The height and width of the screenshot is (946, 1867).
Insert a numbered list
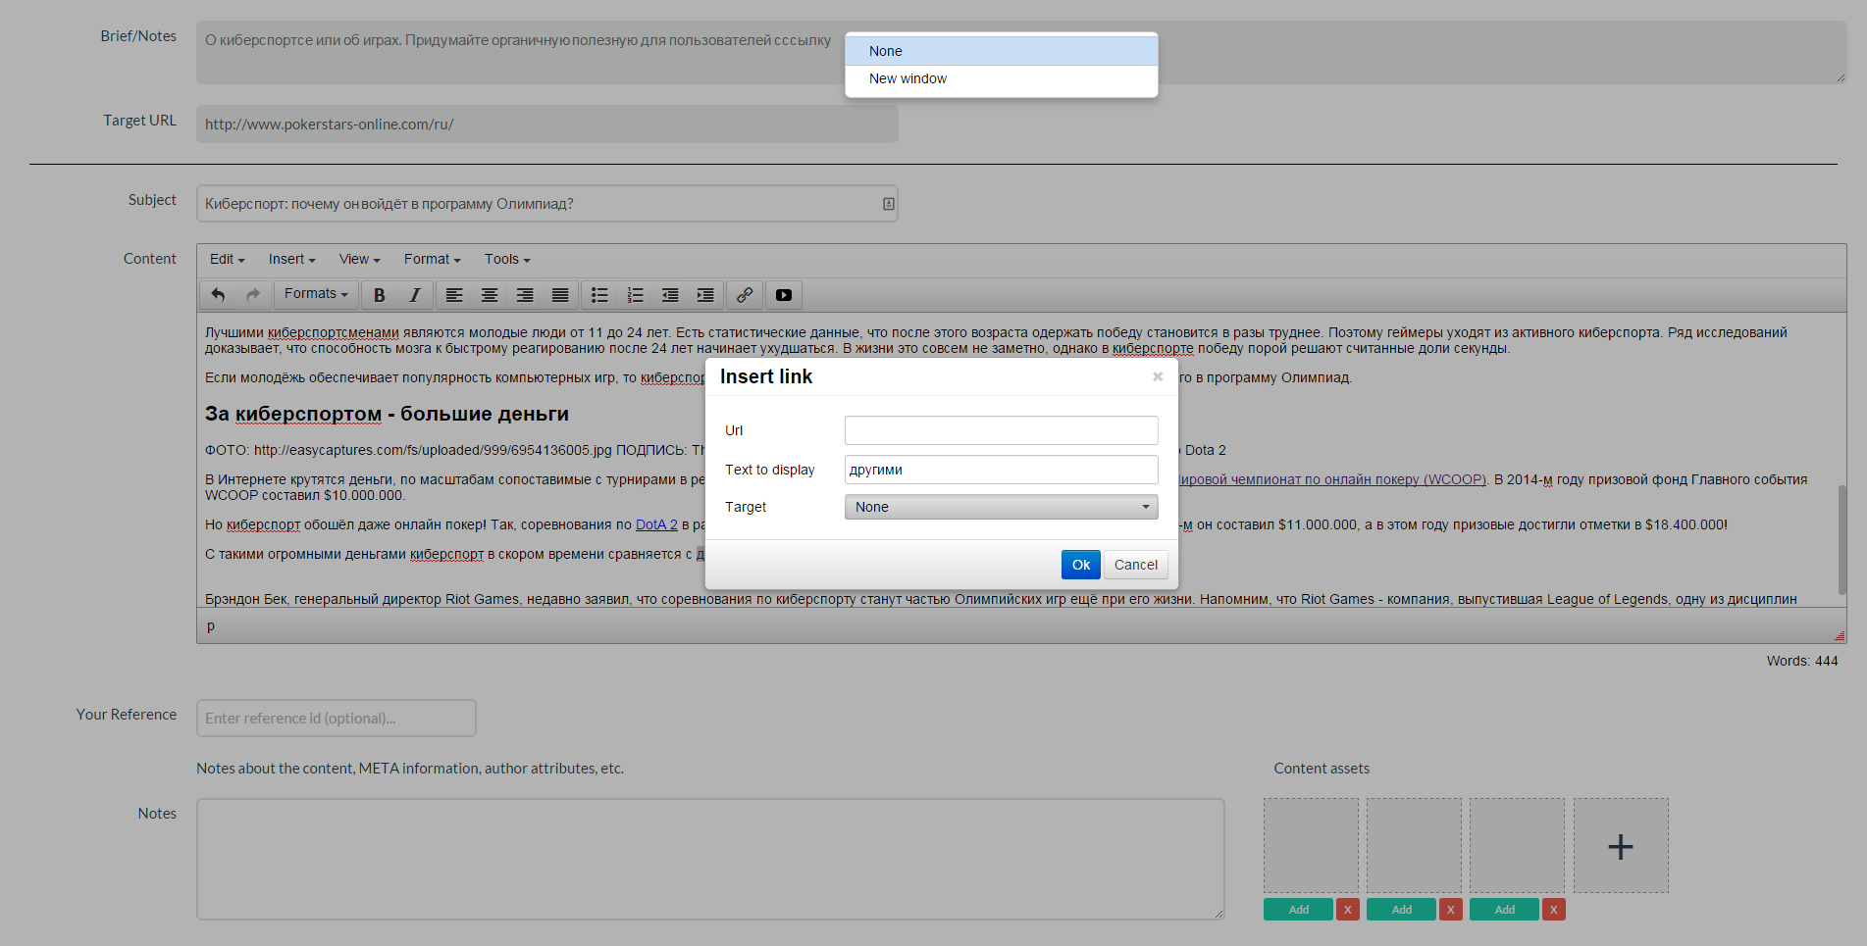635,295
